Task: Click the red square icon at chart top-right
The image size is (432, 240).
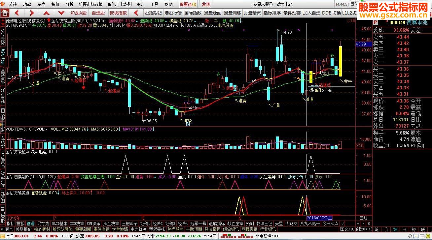Action: point(353,20)
